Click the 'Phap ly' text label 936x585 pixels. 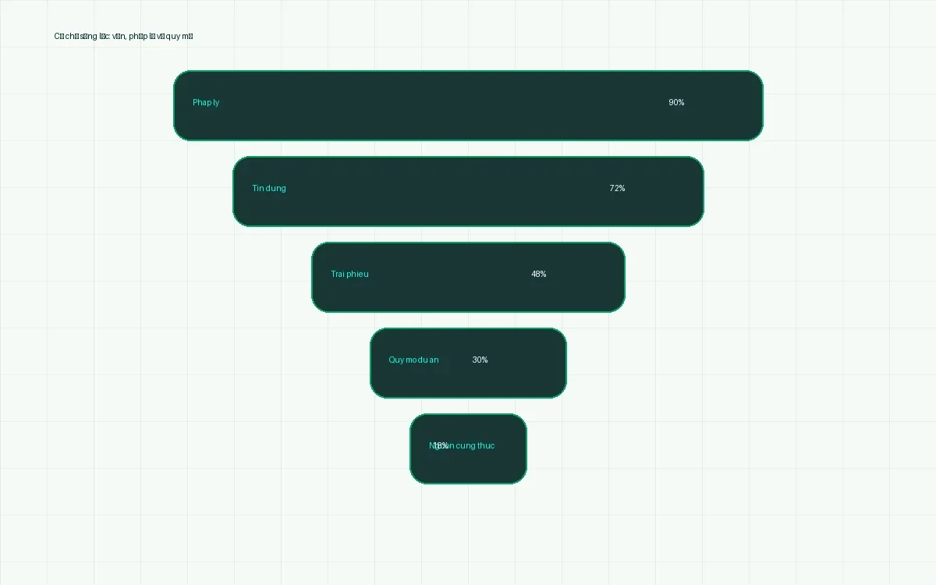[206, 102]
